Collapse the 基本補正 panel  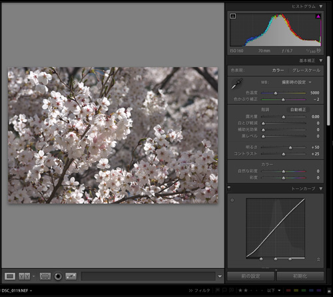321,60
